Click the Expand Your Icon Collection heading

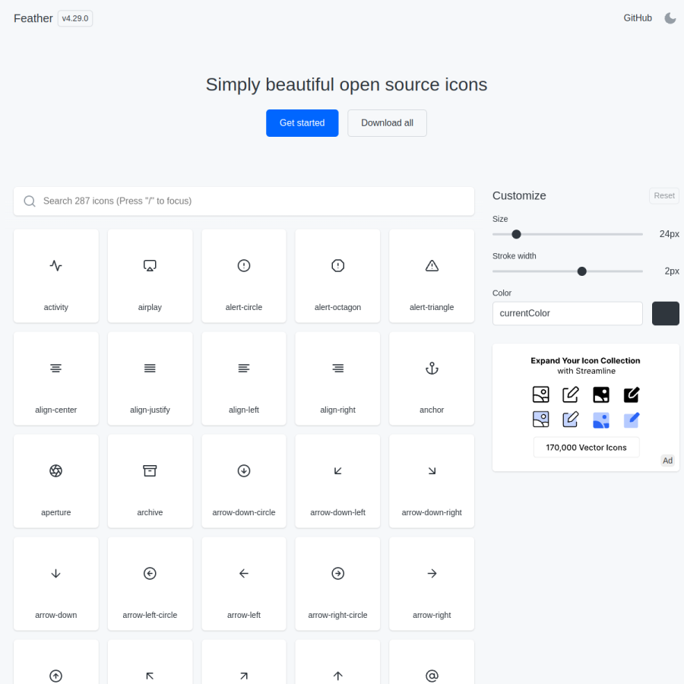(585, 361)
